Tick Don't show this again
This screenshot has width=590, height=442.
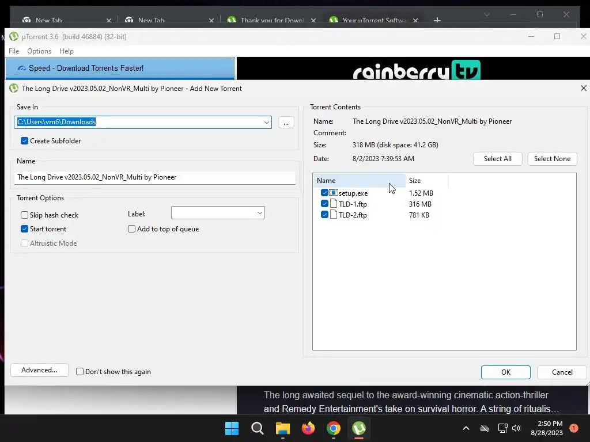pos(80,372)
